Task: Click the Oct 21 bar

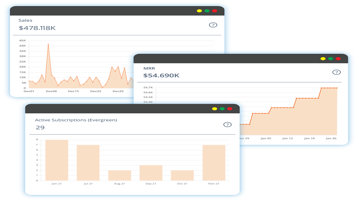Action: [x=183, y=175]
